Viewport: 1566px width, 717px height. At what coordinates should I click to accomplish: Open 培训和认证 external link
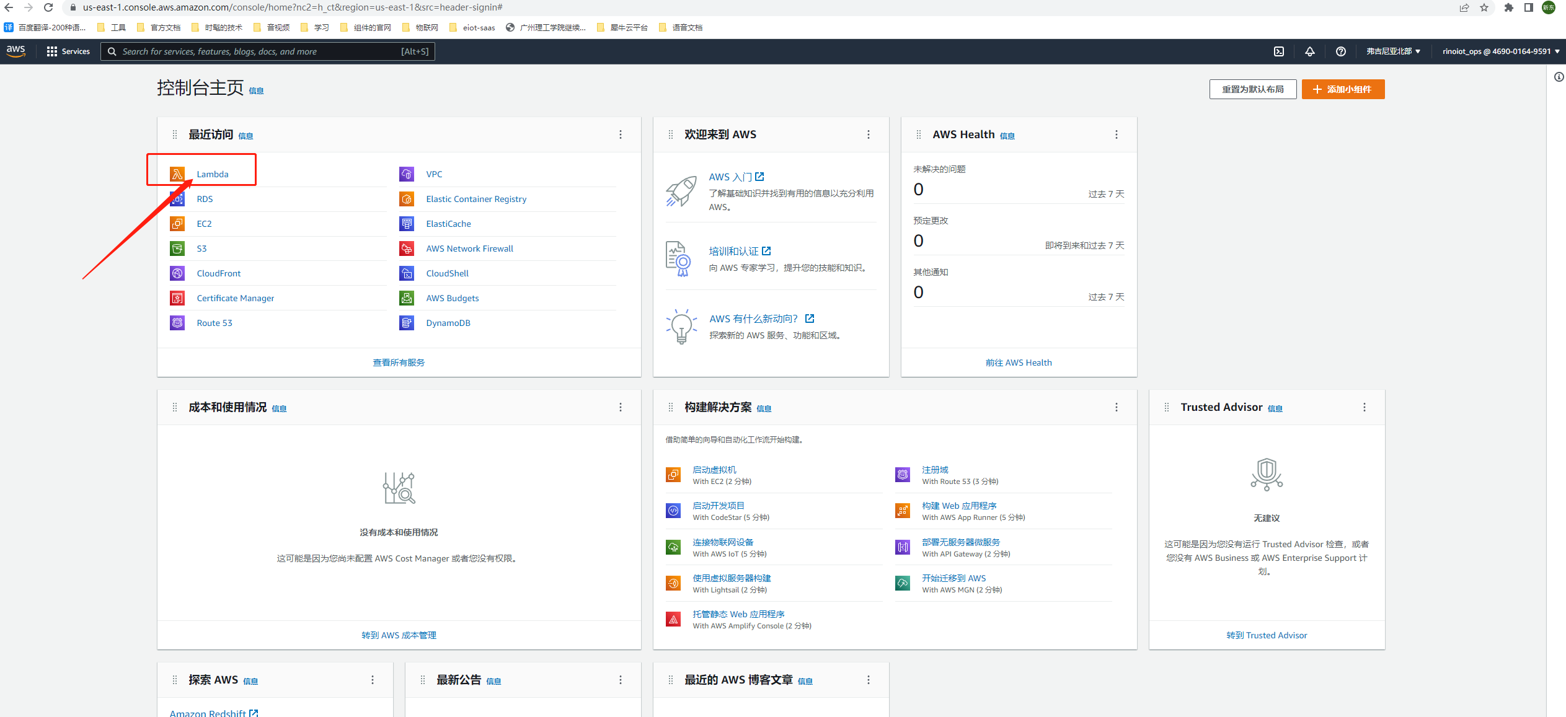click(740, 251)
